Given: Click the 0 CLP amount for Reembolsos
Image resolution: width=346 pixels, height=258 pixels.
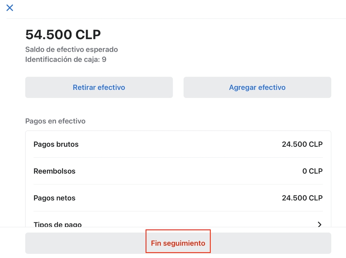Looking at the screenshot, I should (312, 171).
